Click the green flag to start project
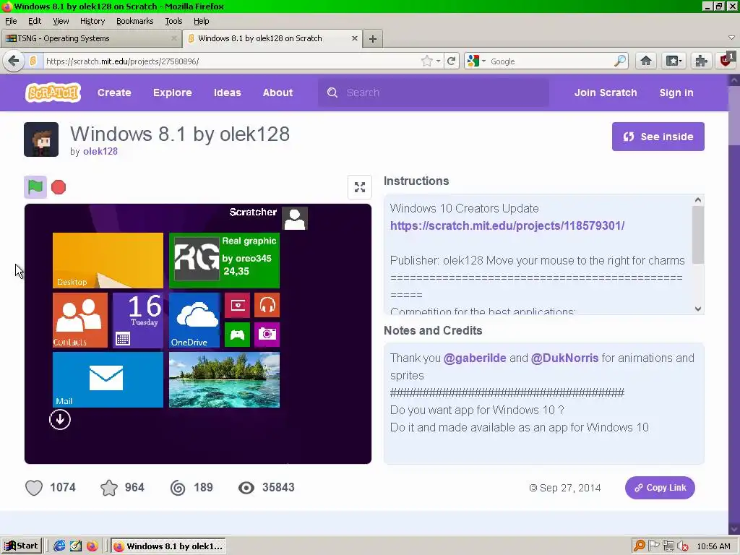Viewport: 740px width, 555px height. [x=35, y=187]
